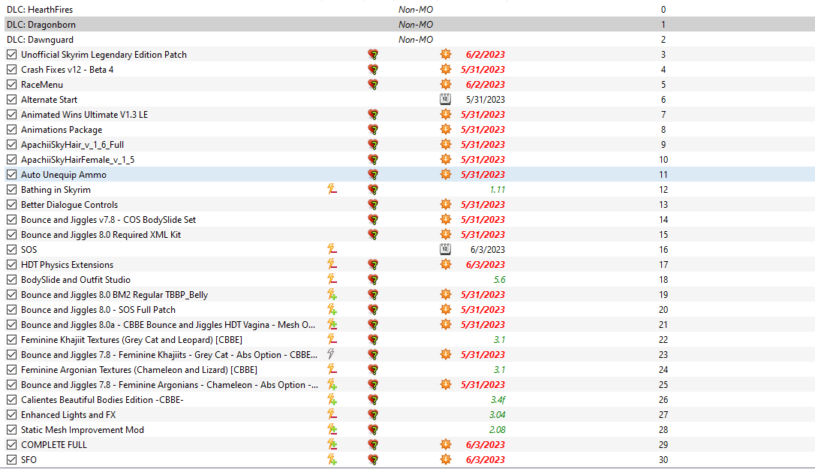Disable the SFO mod checkbox
Image resolution: width=815 pixels, height=469 pixels.
click(11, 460)
